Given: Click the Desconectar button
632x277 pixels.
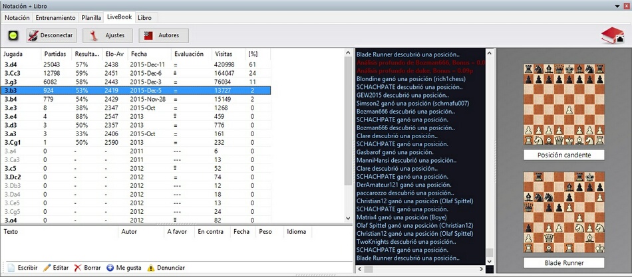Looking at the screenshot, I should point(52,35).
